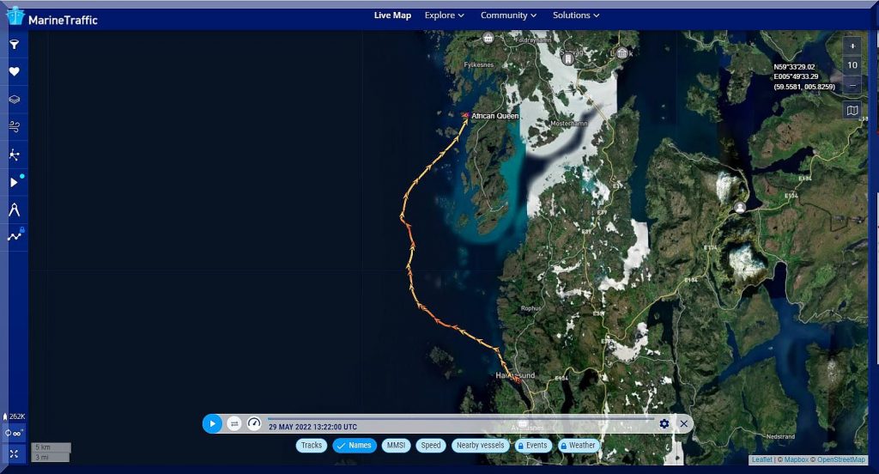Show the wind weather overlay icon
The width and height of the screenshot is (879, 474).
coord(14,127)
